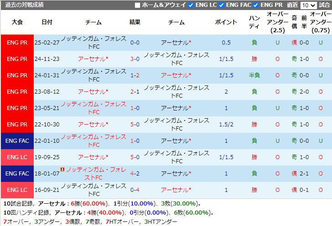Click away team アーセナル on 25-02-27 row
332x226 pixels.
[x=176, y=43]
